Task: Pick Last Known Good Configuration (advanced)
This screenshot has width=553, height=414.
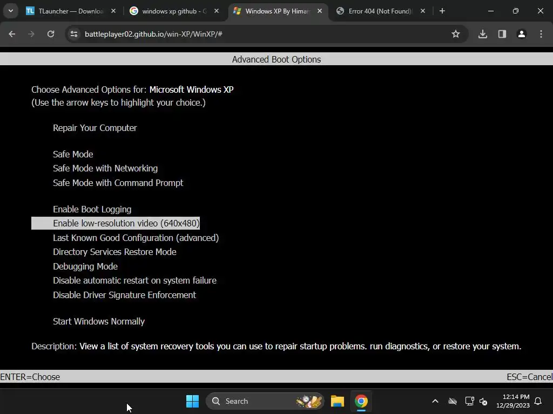Action: point(136,238)
